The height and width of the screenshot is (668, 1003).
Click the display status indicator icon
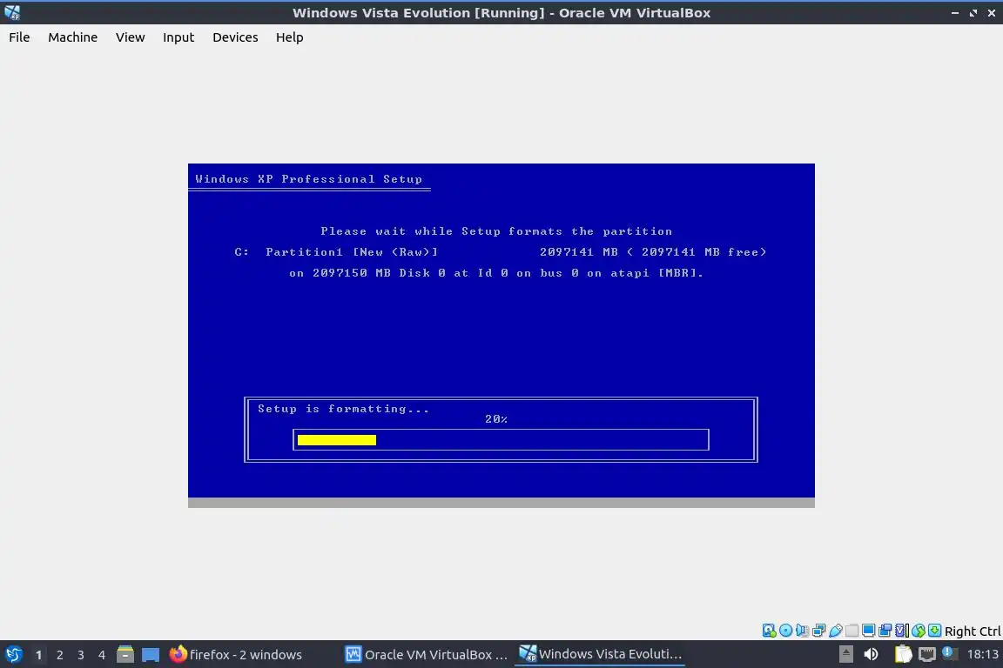869,631
